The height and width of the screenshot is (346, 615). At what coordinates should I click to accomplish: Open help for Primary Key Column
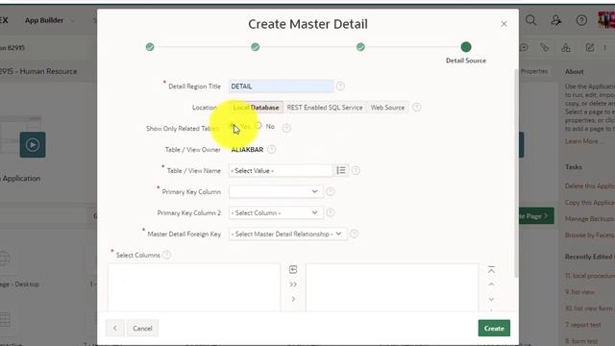331,191
